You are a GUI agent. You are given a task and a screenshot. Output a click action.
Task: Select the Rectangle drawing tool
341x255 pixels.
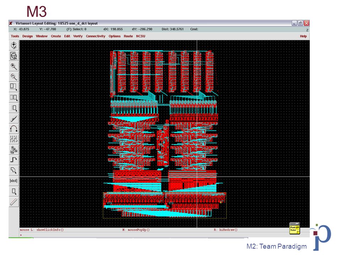click(14, 191)
